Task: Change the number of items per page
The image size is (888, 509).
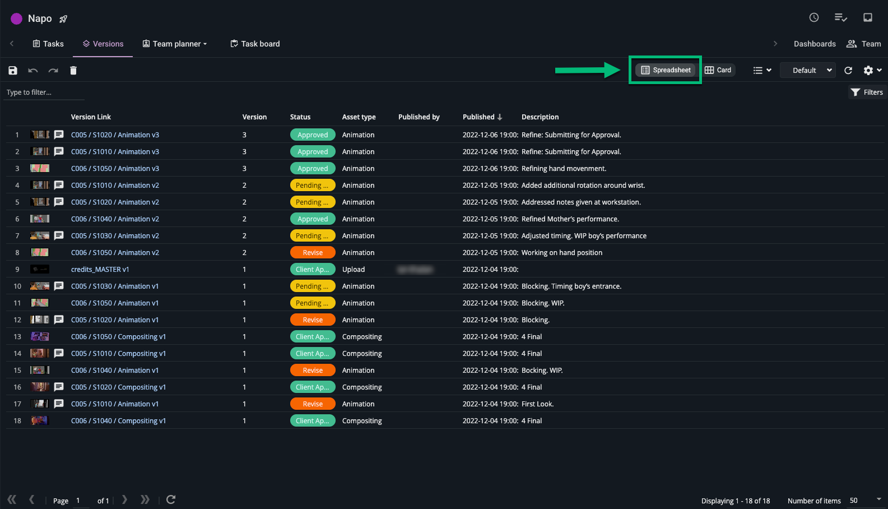Action: point(866,500)
